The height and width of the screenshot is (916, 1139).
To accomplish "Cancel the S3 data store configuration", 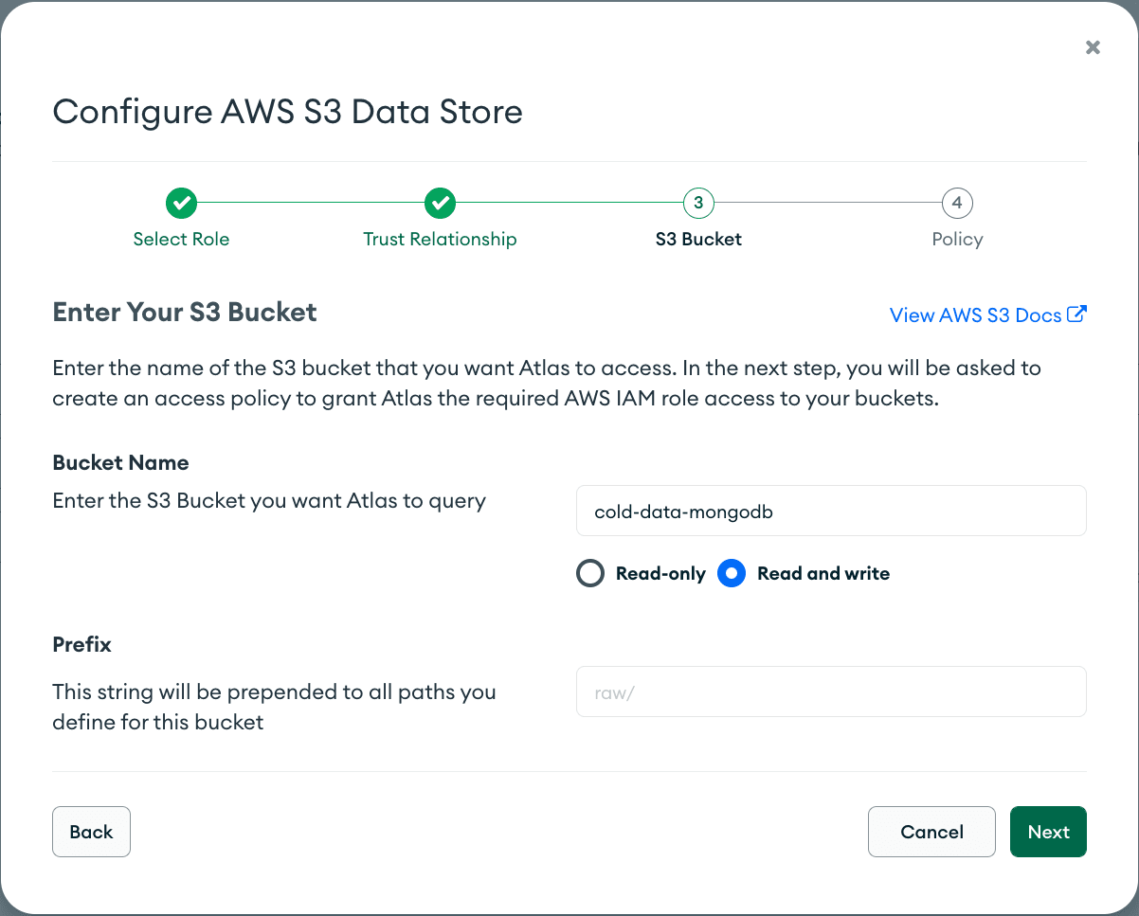I will [931, 832].
